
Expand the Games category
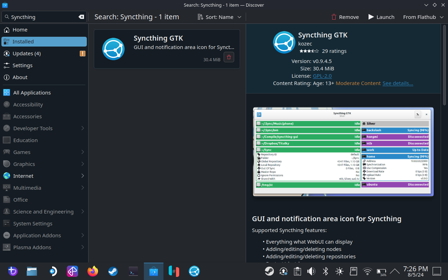click(83, 152)
